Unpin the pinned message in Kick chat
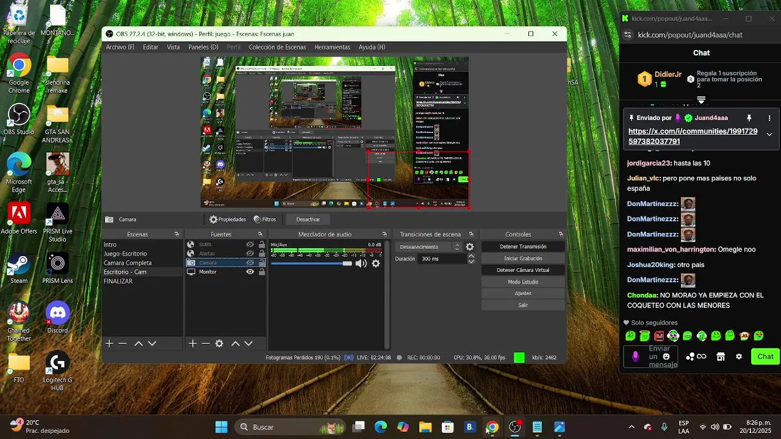 [x=749, y=118]
